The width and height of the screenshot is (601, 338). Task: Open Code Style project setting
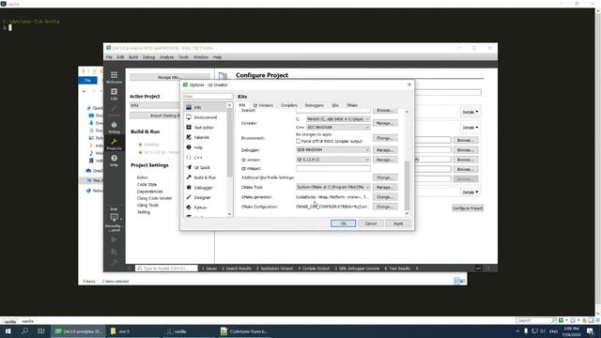point(146,184)
